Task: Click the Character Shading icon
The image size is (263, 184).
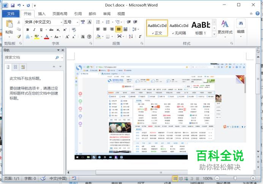Action: pos(83,37)
